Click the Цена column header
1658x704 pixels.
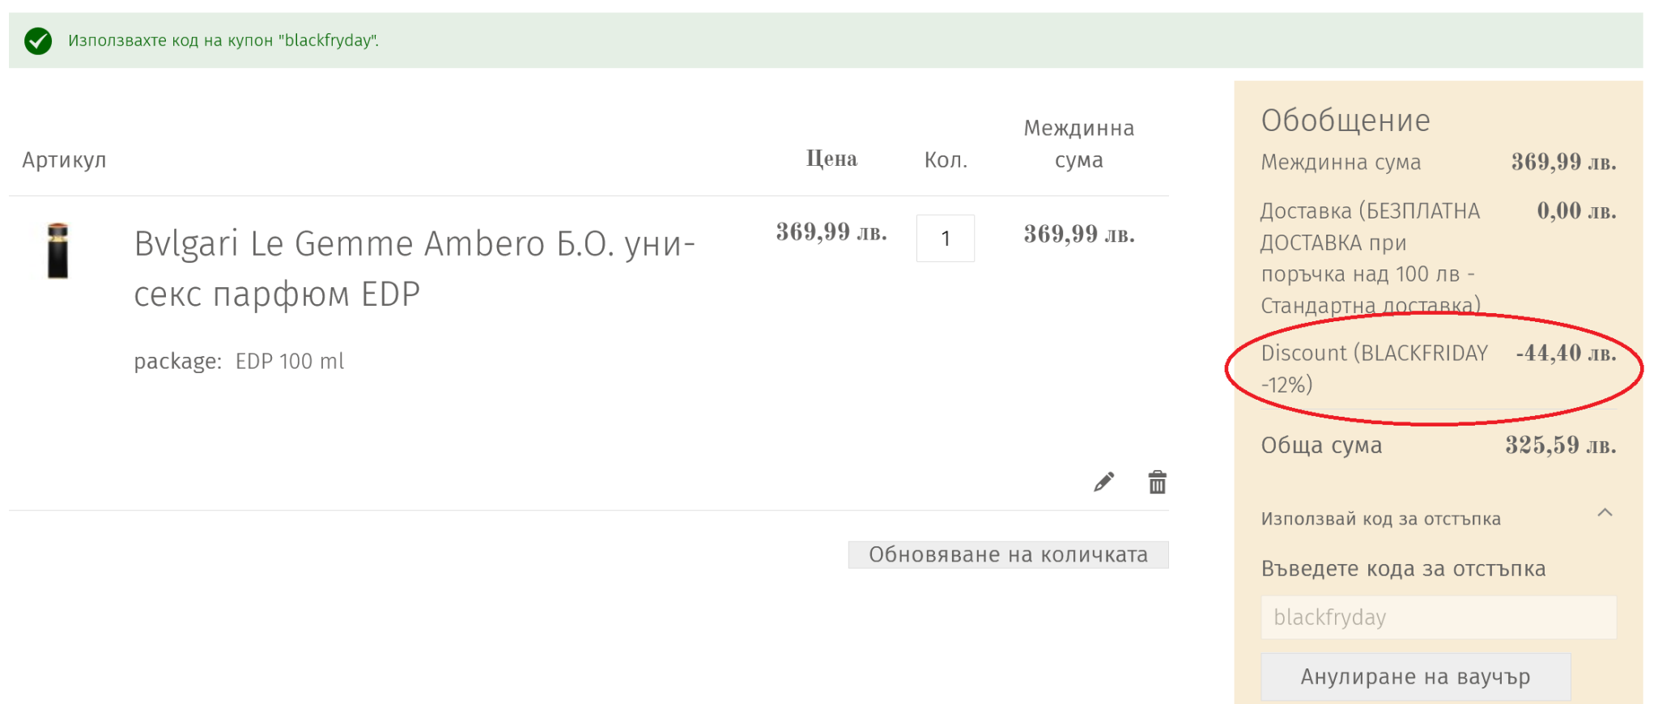(831, 159)
